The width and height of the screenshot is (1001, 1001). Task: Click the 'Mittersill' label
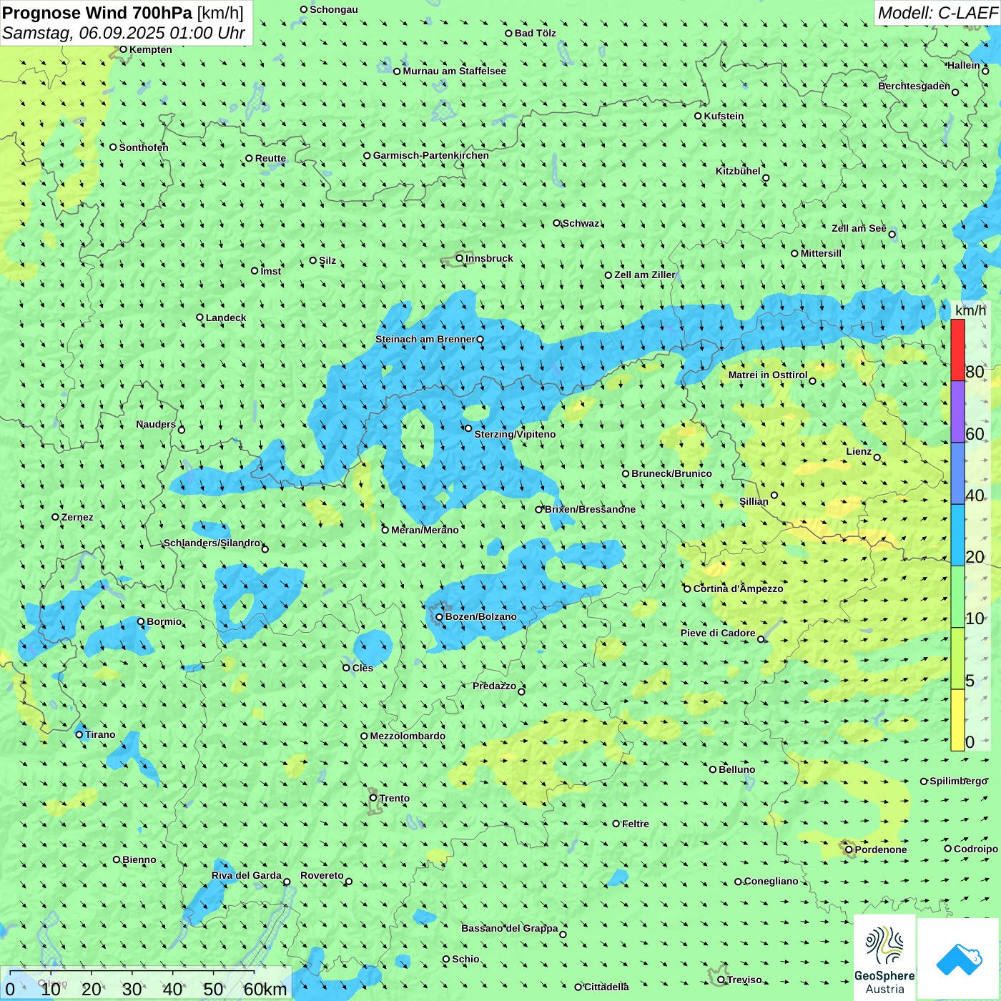coord(821,253)
